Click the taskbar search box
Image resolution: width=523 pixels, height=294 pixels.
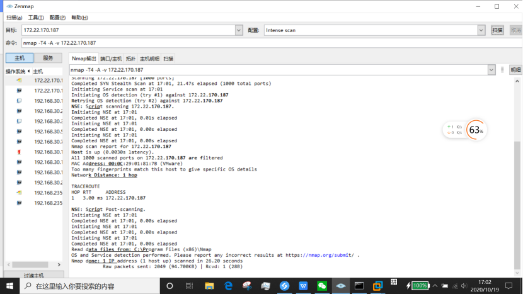point(90,286)
